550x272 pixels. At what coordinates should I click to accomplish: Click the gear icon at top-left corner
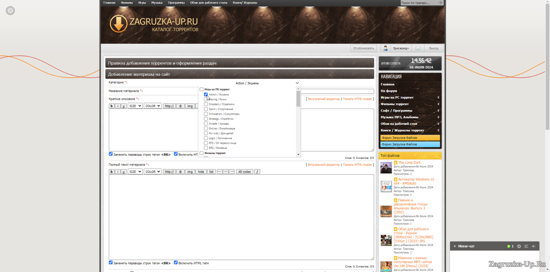click(10, 11)
